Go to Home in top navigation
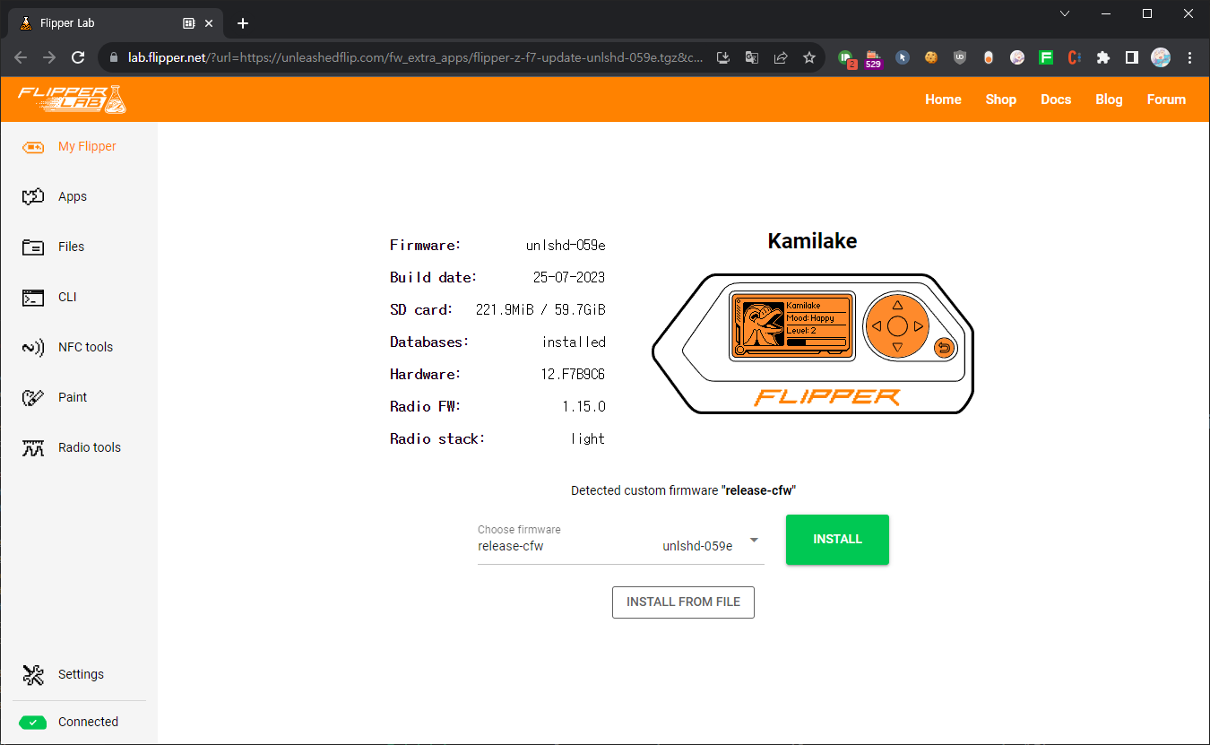This screenshot has width=1210, height=745. pos(943,100)
